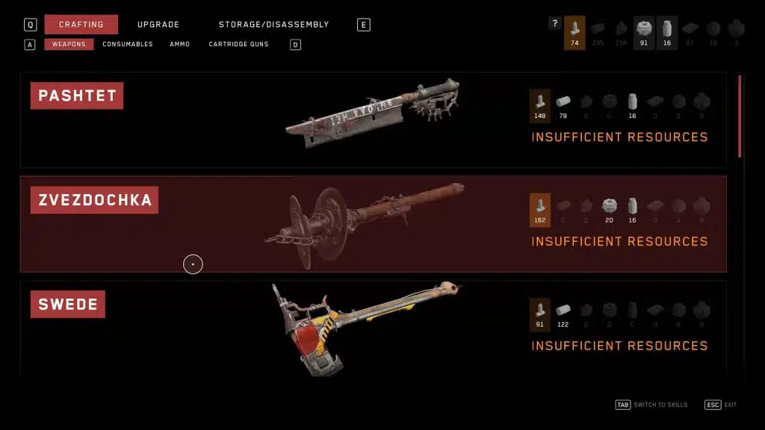Select the resource icon showing 74
Screen dimensions: 765x430
[x=574, y=33]
